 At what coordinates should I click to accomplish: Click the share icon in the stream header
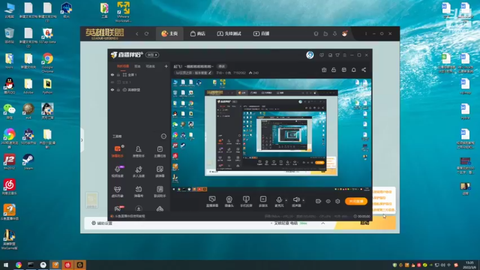(x=364, y=70)
